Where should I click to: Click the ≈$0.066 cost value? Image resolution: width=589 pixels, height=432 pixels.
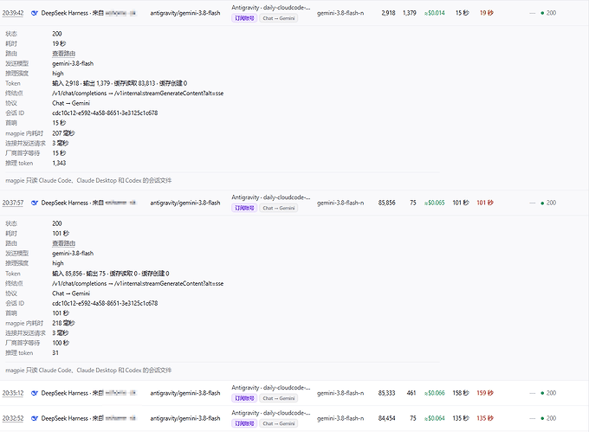(x=434, y=393)
